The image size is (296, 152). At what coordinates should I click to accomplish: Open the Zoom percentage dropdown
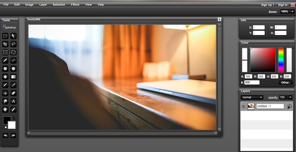pos(292,12)
